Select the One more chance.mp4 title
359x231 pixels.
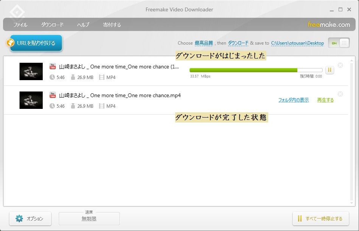click(x=120, y=95)
